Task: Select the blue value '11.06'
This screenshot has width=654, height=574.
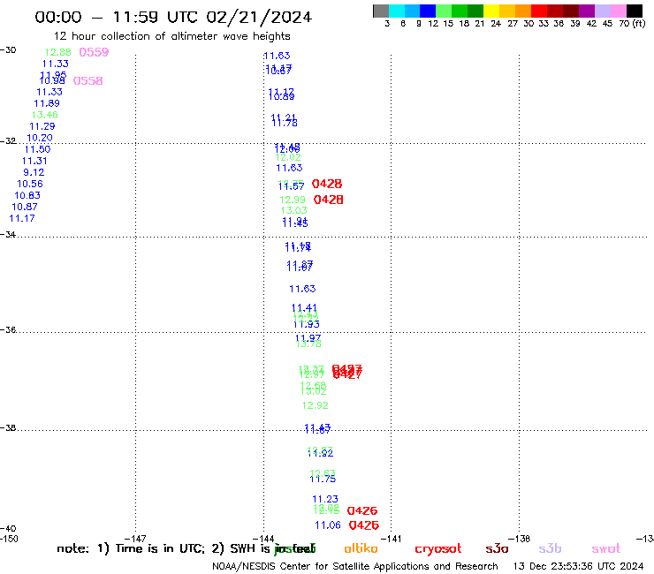Action: (x=328, y=525)
